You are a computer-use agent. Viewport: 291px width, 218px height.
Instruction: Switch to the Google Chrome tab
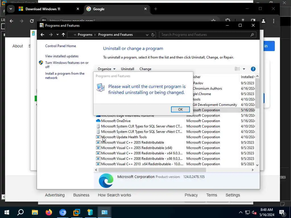point(117,9)
